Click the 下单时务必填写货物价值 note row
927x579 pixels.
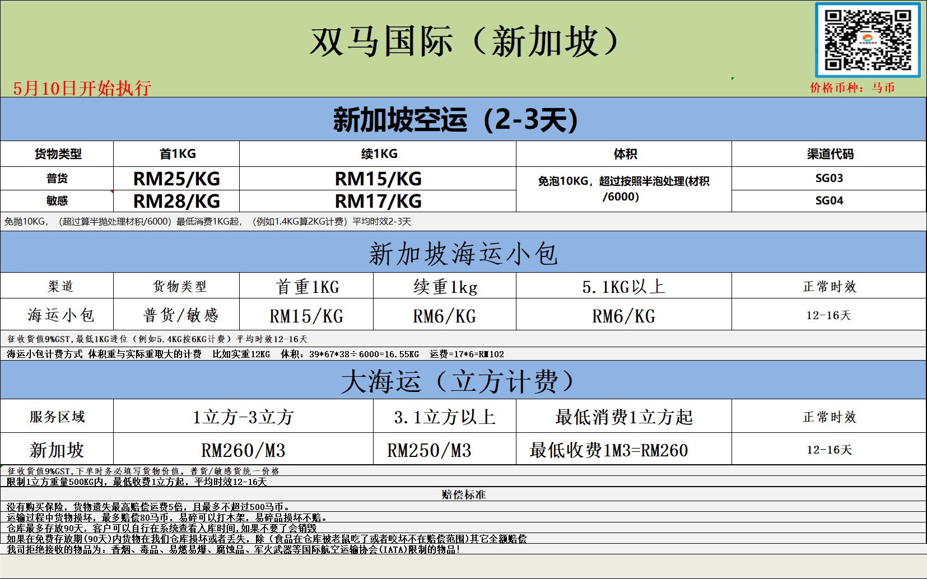pyautogui.click(x=463, y=471)
